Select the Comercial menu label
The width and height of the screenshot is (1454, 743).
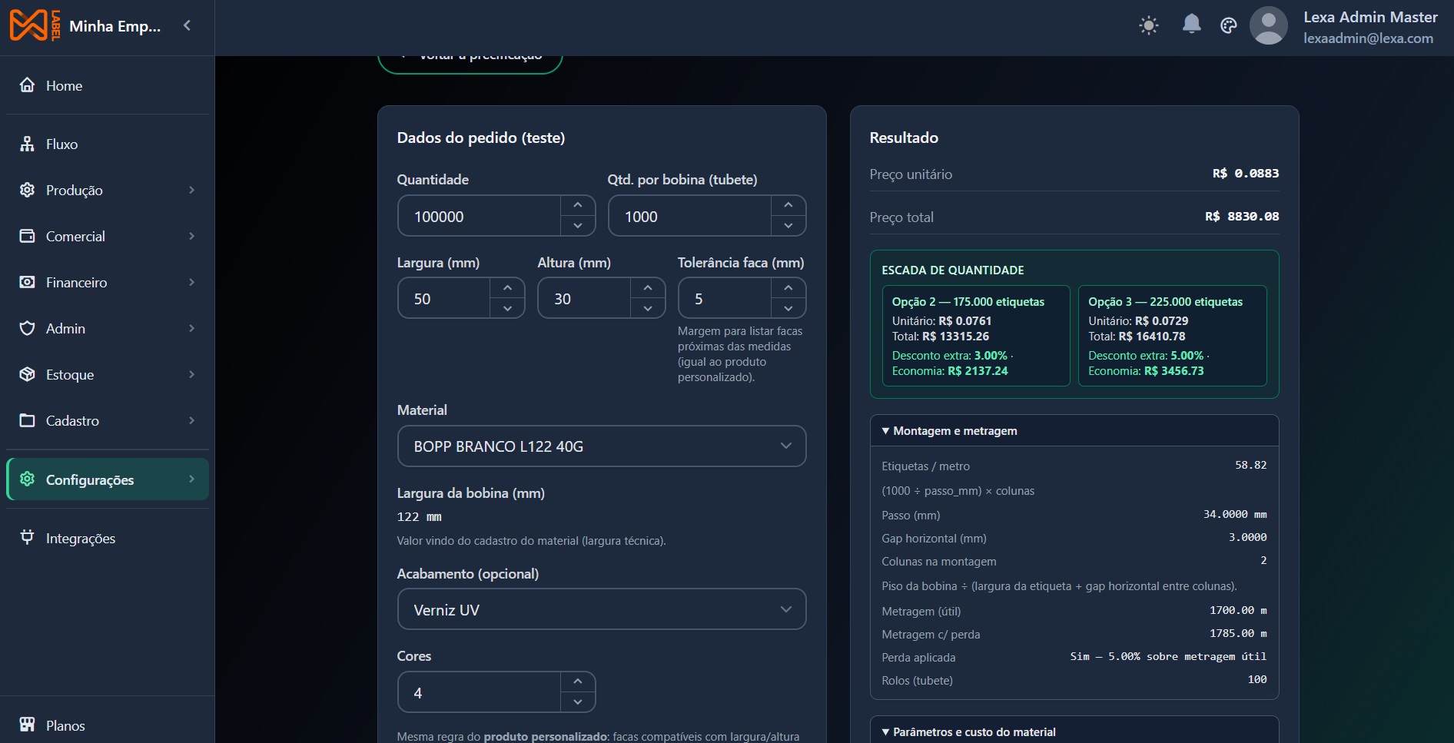[x=75, y=236]
